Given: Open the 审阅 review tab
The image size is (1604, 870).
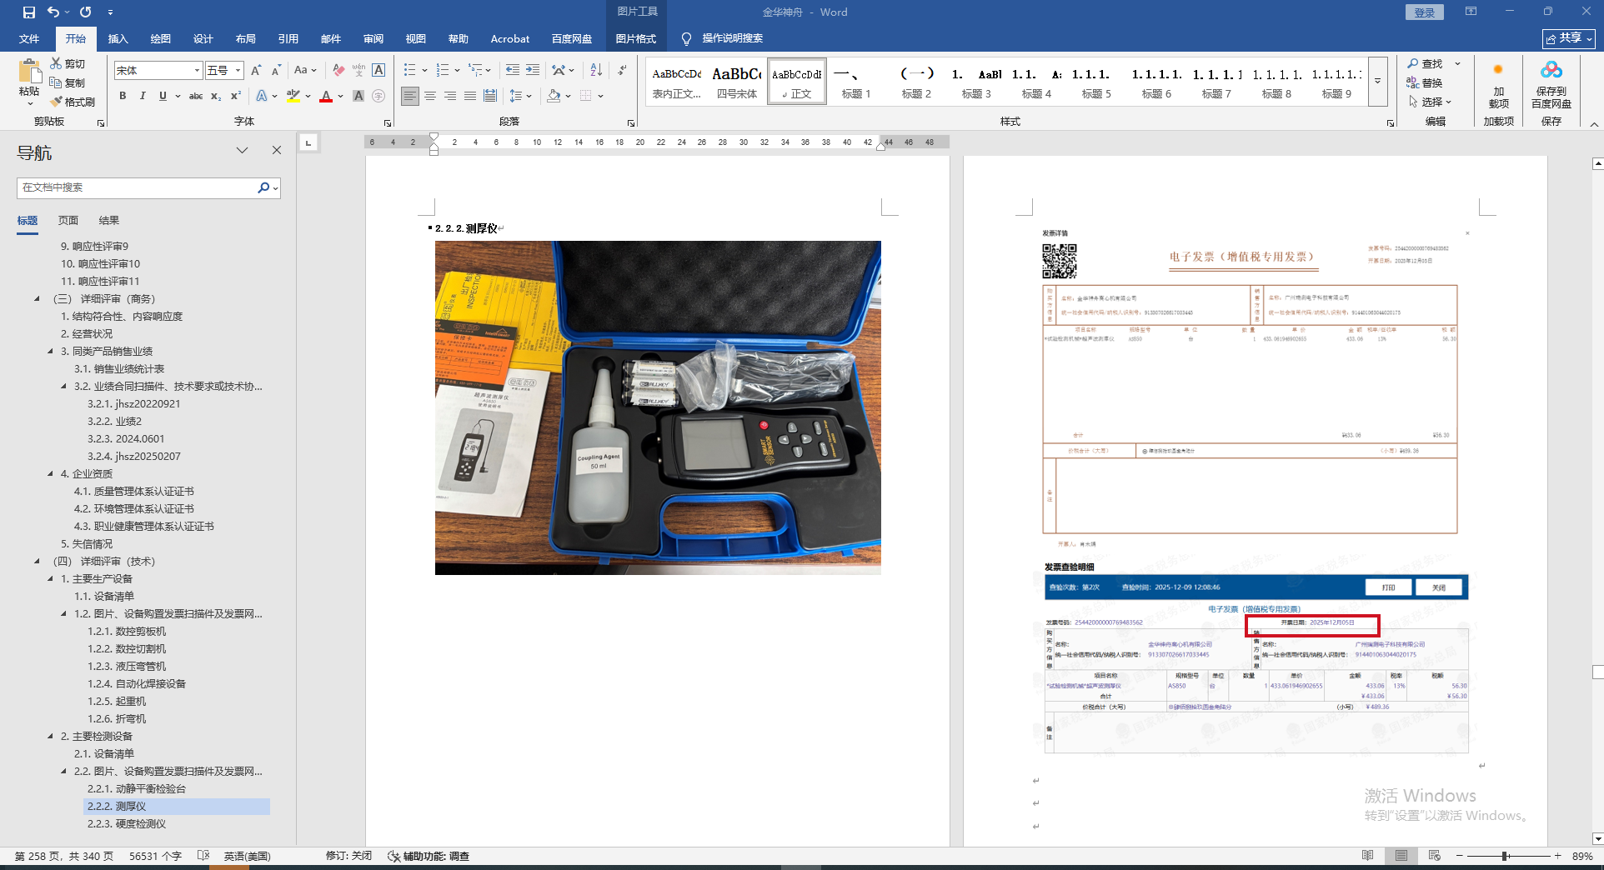Looking at the screenshot, I should click(373, 38).
